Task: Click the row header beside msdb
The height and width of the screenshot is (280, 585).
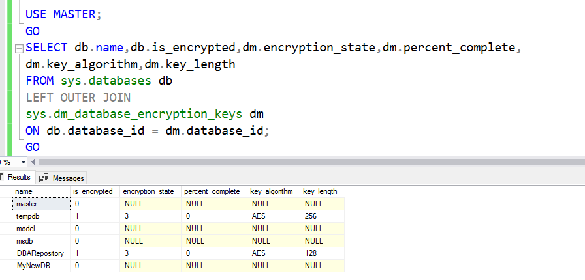Action: pos(6,241)
